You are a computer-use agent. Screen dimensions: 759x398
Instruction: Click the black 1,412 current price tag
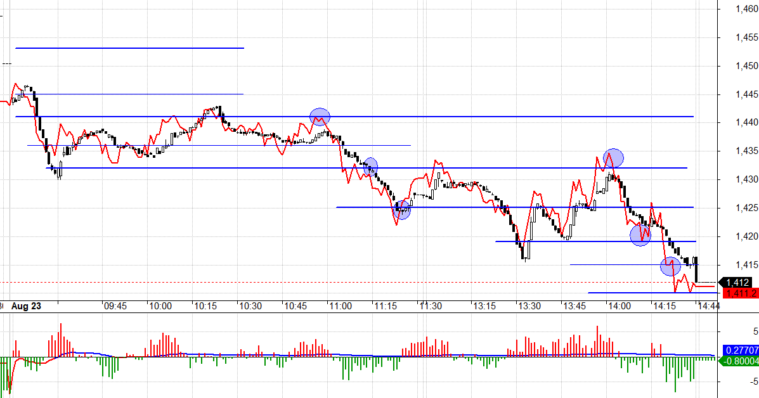[x=738, y=282]
